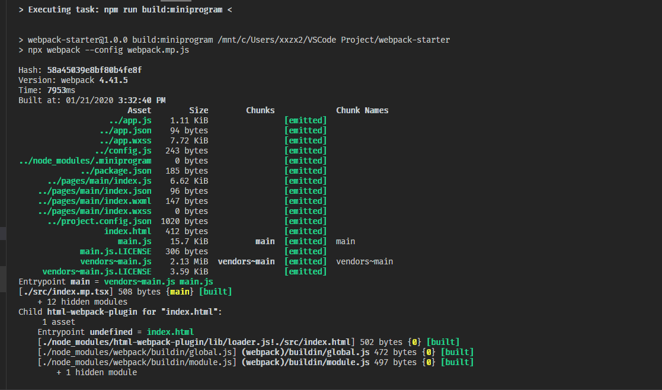The width and height of the screenshot is (662, 390).
Task: Click the 15.7 KiB size value
Action: [189, 242]
